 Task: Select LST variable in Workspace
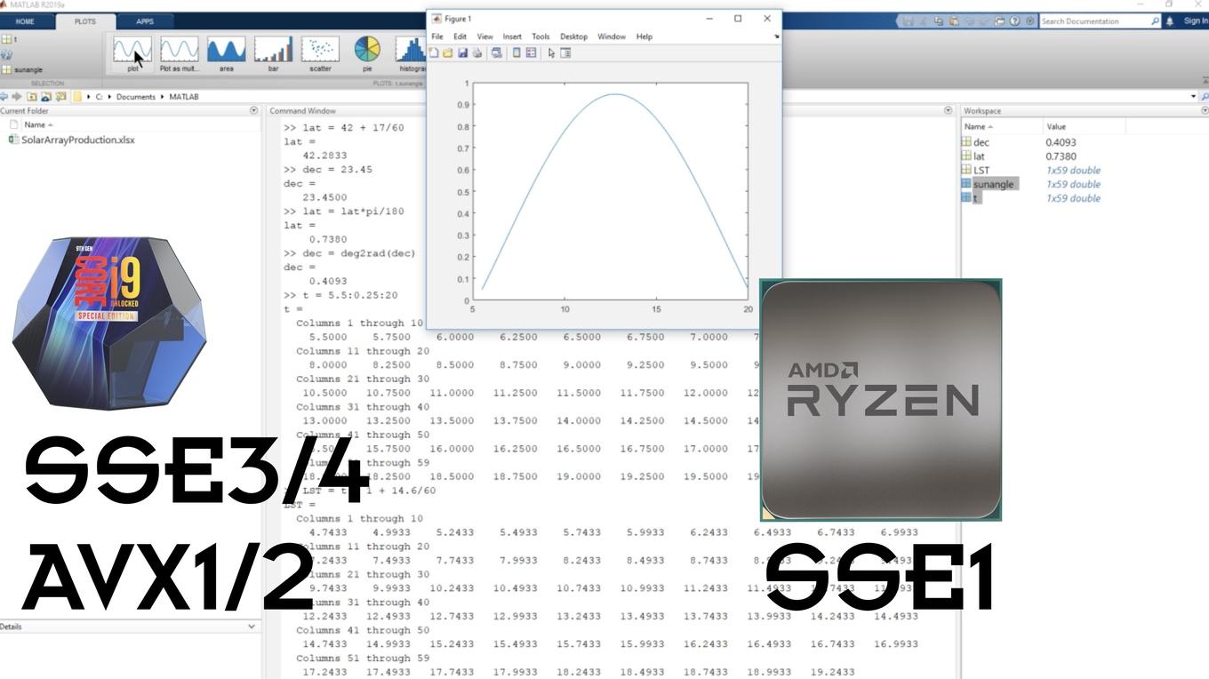[x=981, y=171]
